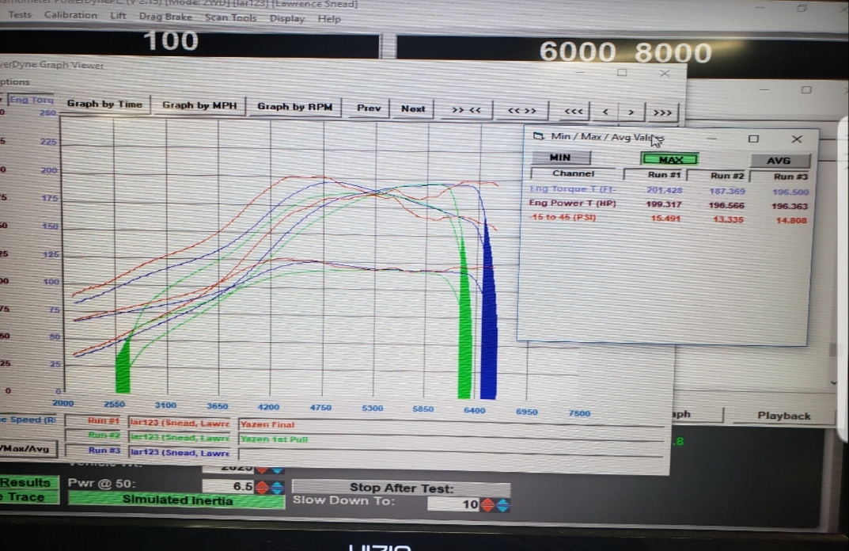Maximize the Graph Viewer window
Viewport: 849px width, 551px height.
click(x=622, y=73)
